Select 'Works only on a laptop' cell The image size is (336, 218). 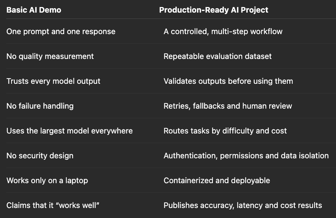[47, 181]
